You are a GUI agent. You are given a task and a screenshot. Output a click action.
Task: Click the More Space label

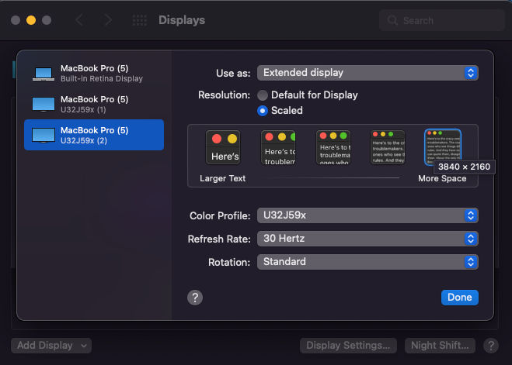tap(442, 178)
